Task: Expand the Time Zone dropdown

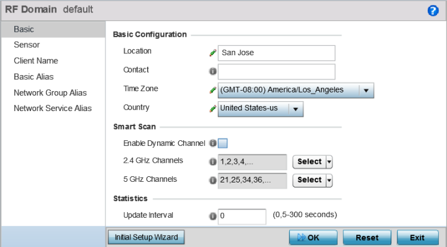Action: (296, 91)
